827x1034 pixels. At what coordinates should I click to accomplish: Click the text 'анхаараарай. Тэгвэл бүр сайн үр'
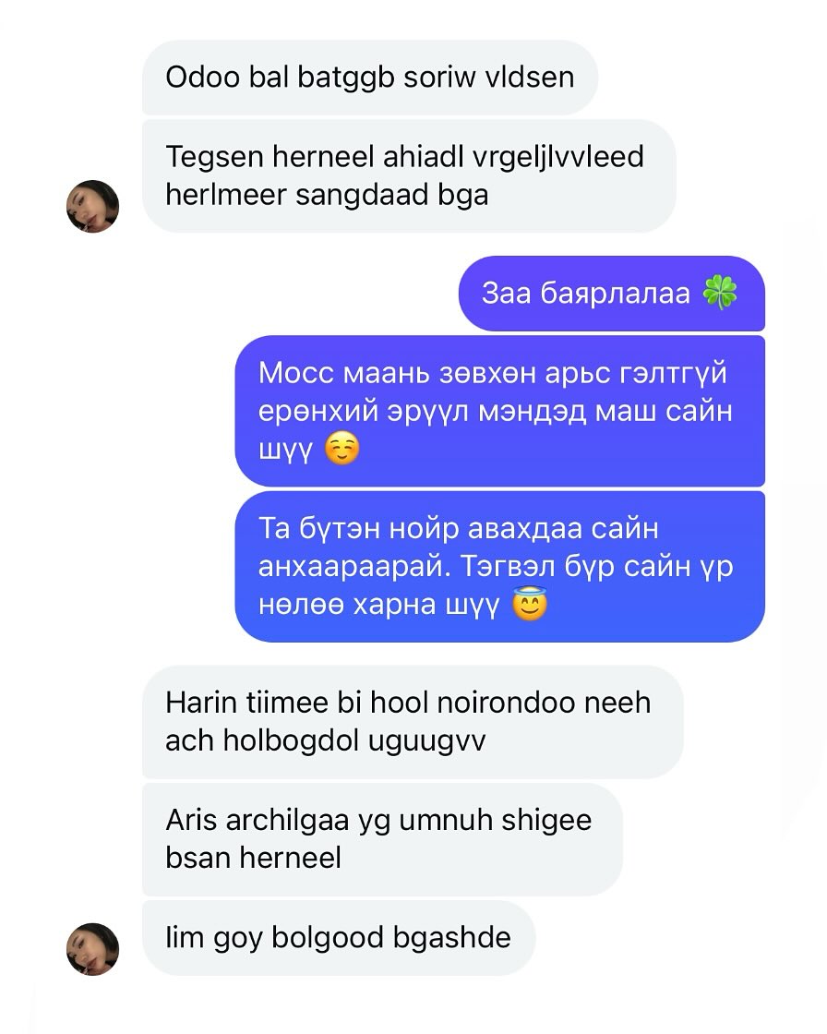(496, 567)
